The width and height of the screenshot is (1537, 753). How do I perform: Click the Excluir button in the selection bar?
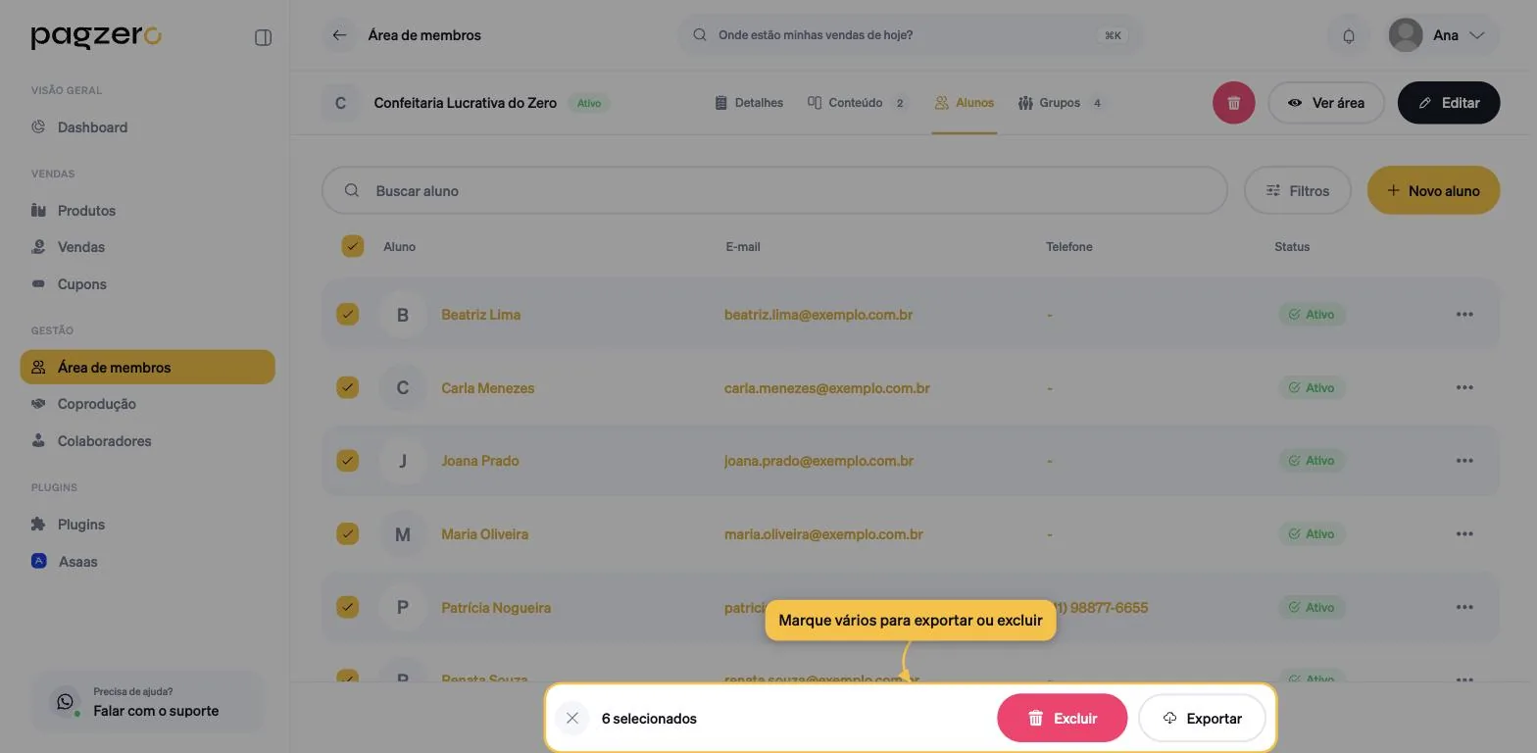[x=1062, y=719]
